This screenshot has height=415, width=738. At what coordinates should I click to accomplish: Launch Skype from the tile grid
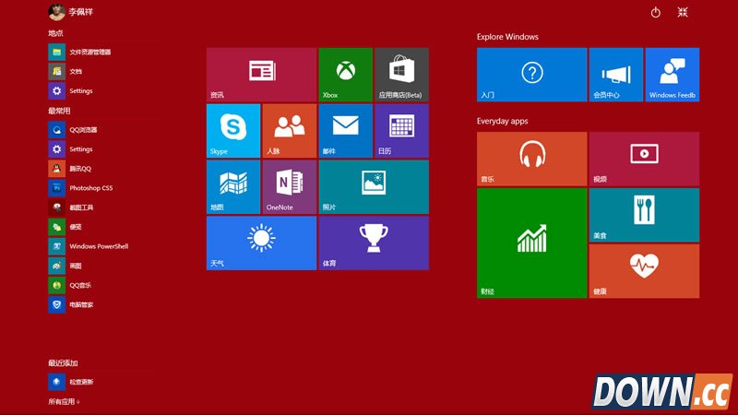[x=233, y=130]
